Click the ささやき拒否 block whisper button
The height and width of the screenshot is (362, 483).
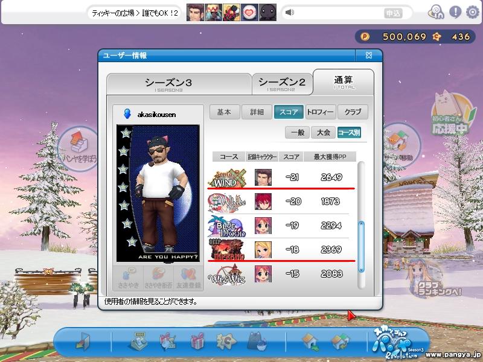pos(158,279)
